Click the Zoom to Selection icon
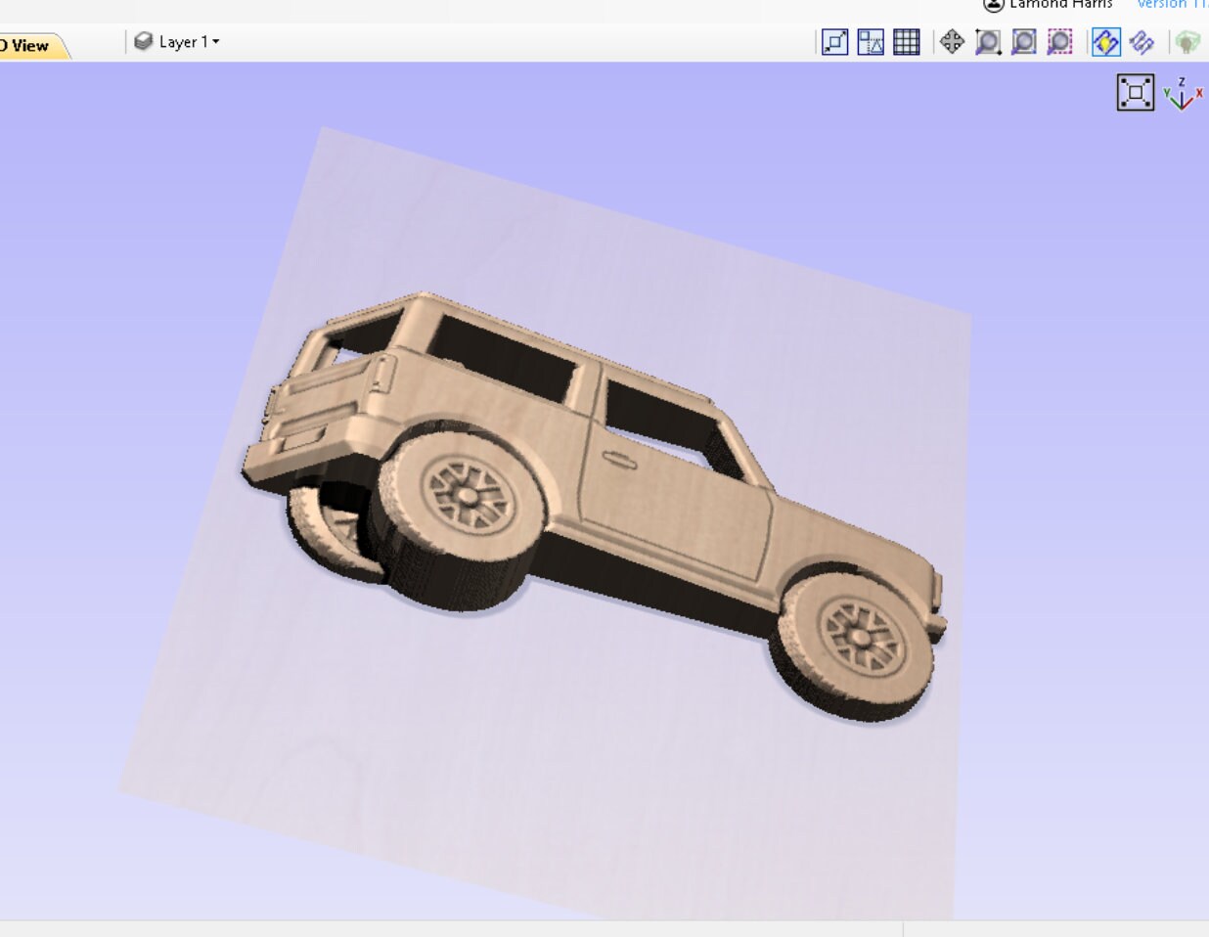1209x937 pixels. coord(1058,42)
